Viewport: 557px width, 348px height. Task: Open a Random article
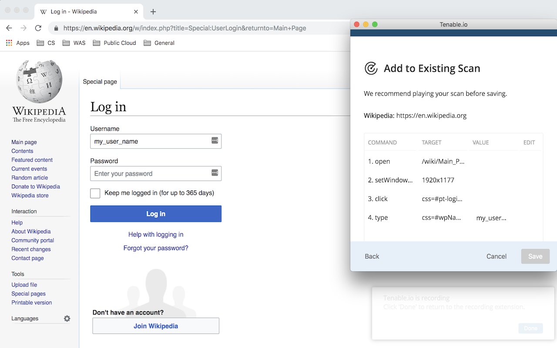point(30,177)
